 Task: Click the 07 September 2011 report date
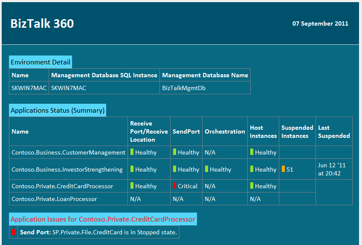(x=320, y=23)
